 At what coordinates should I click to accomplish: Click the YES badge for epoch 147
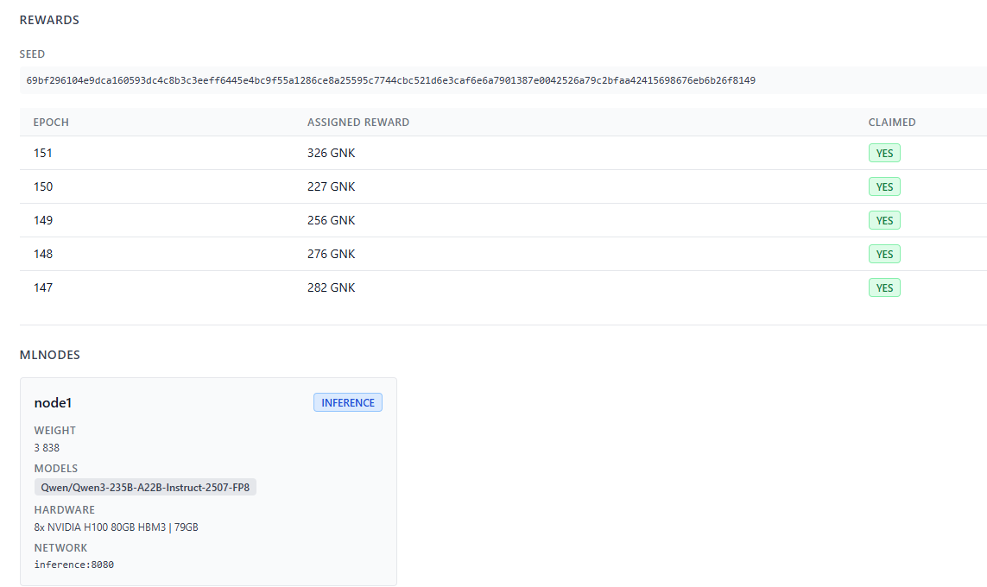[x=884, y=288]
